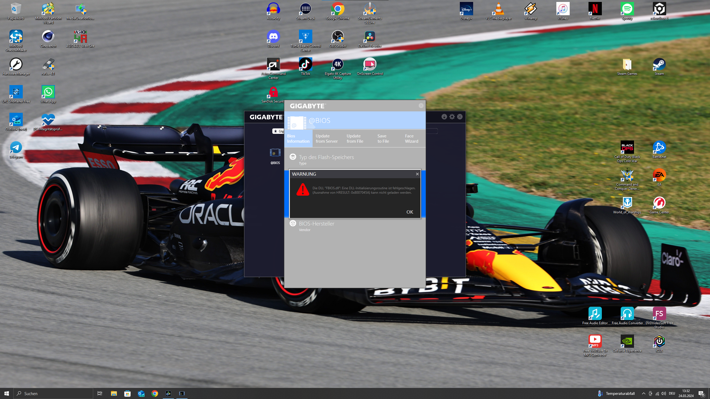The image size is (710, 399).
Task: Click the BIOS-Hersteller cube icon
Action: point(293,223)
